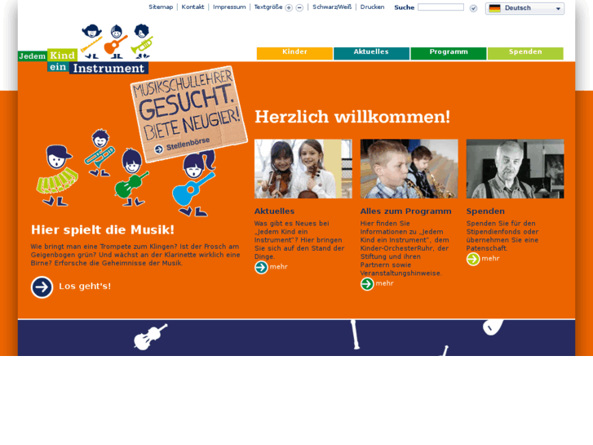Click the Drucken print link
This screenshot has width=593, height=445.
click(x=372, y=7)
